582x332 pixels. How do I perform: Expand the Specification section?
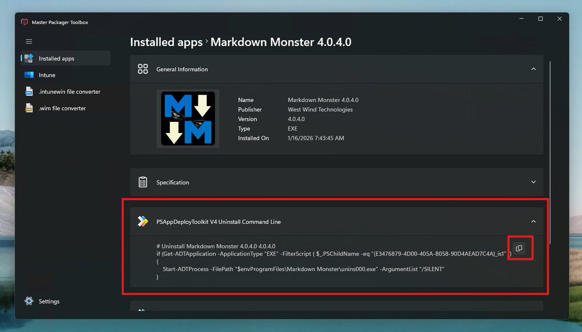pyautogui.click(x=533, y=182)
